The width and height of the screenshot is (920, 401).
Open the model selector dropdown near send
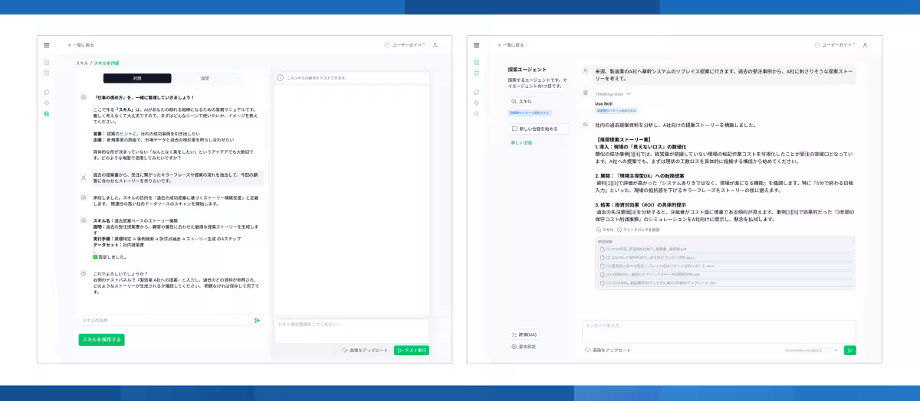(x=805, y=350)
